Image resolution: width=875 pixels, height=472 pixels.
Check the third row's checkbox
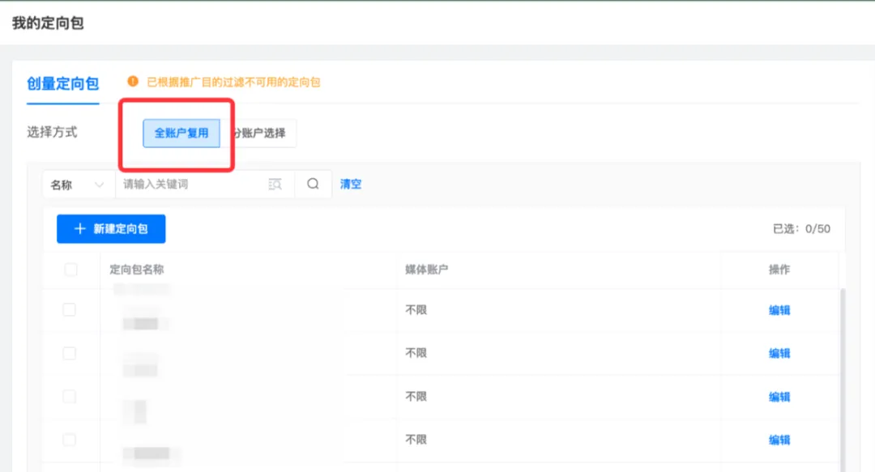69,397
